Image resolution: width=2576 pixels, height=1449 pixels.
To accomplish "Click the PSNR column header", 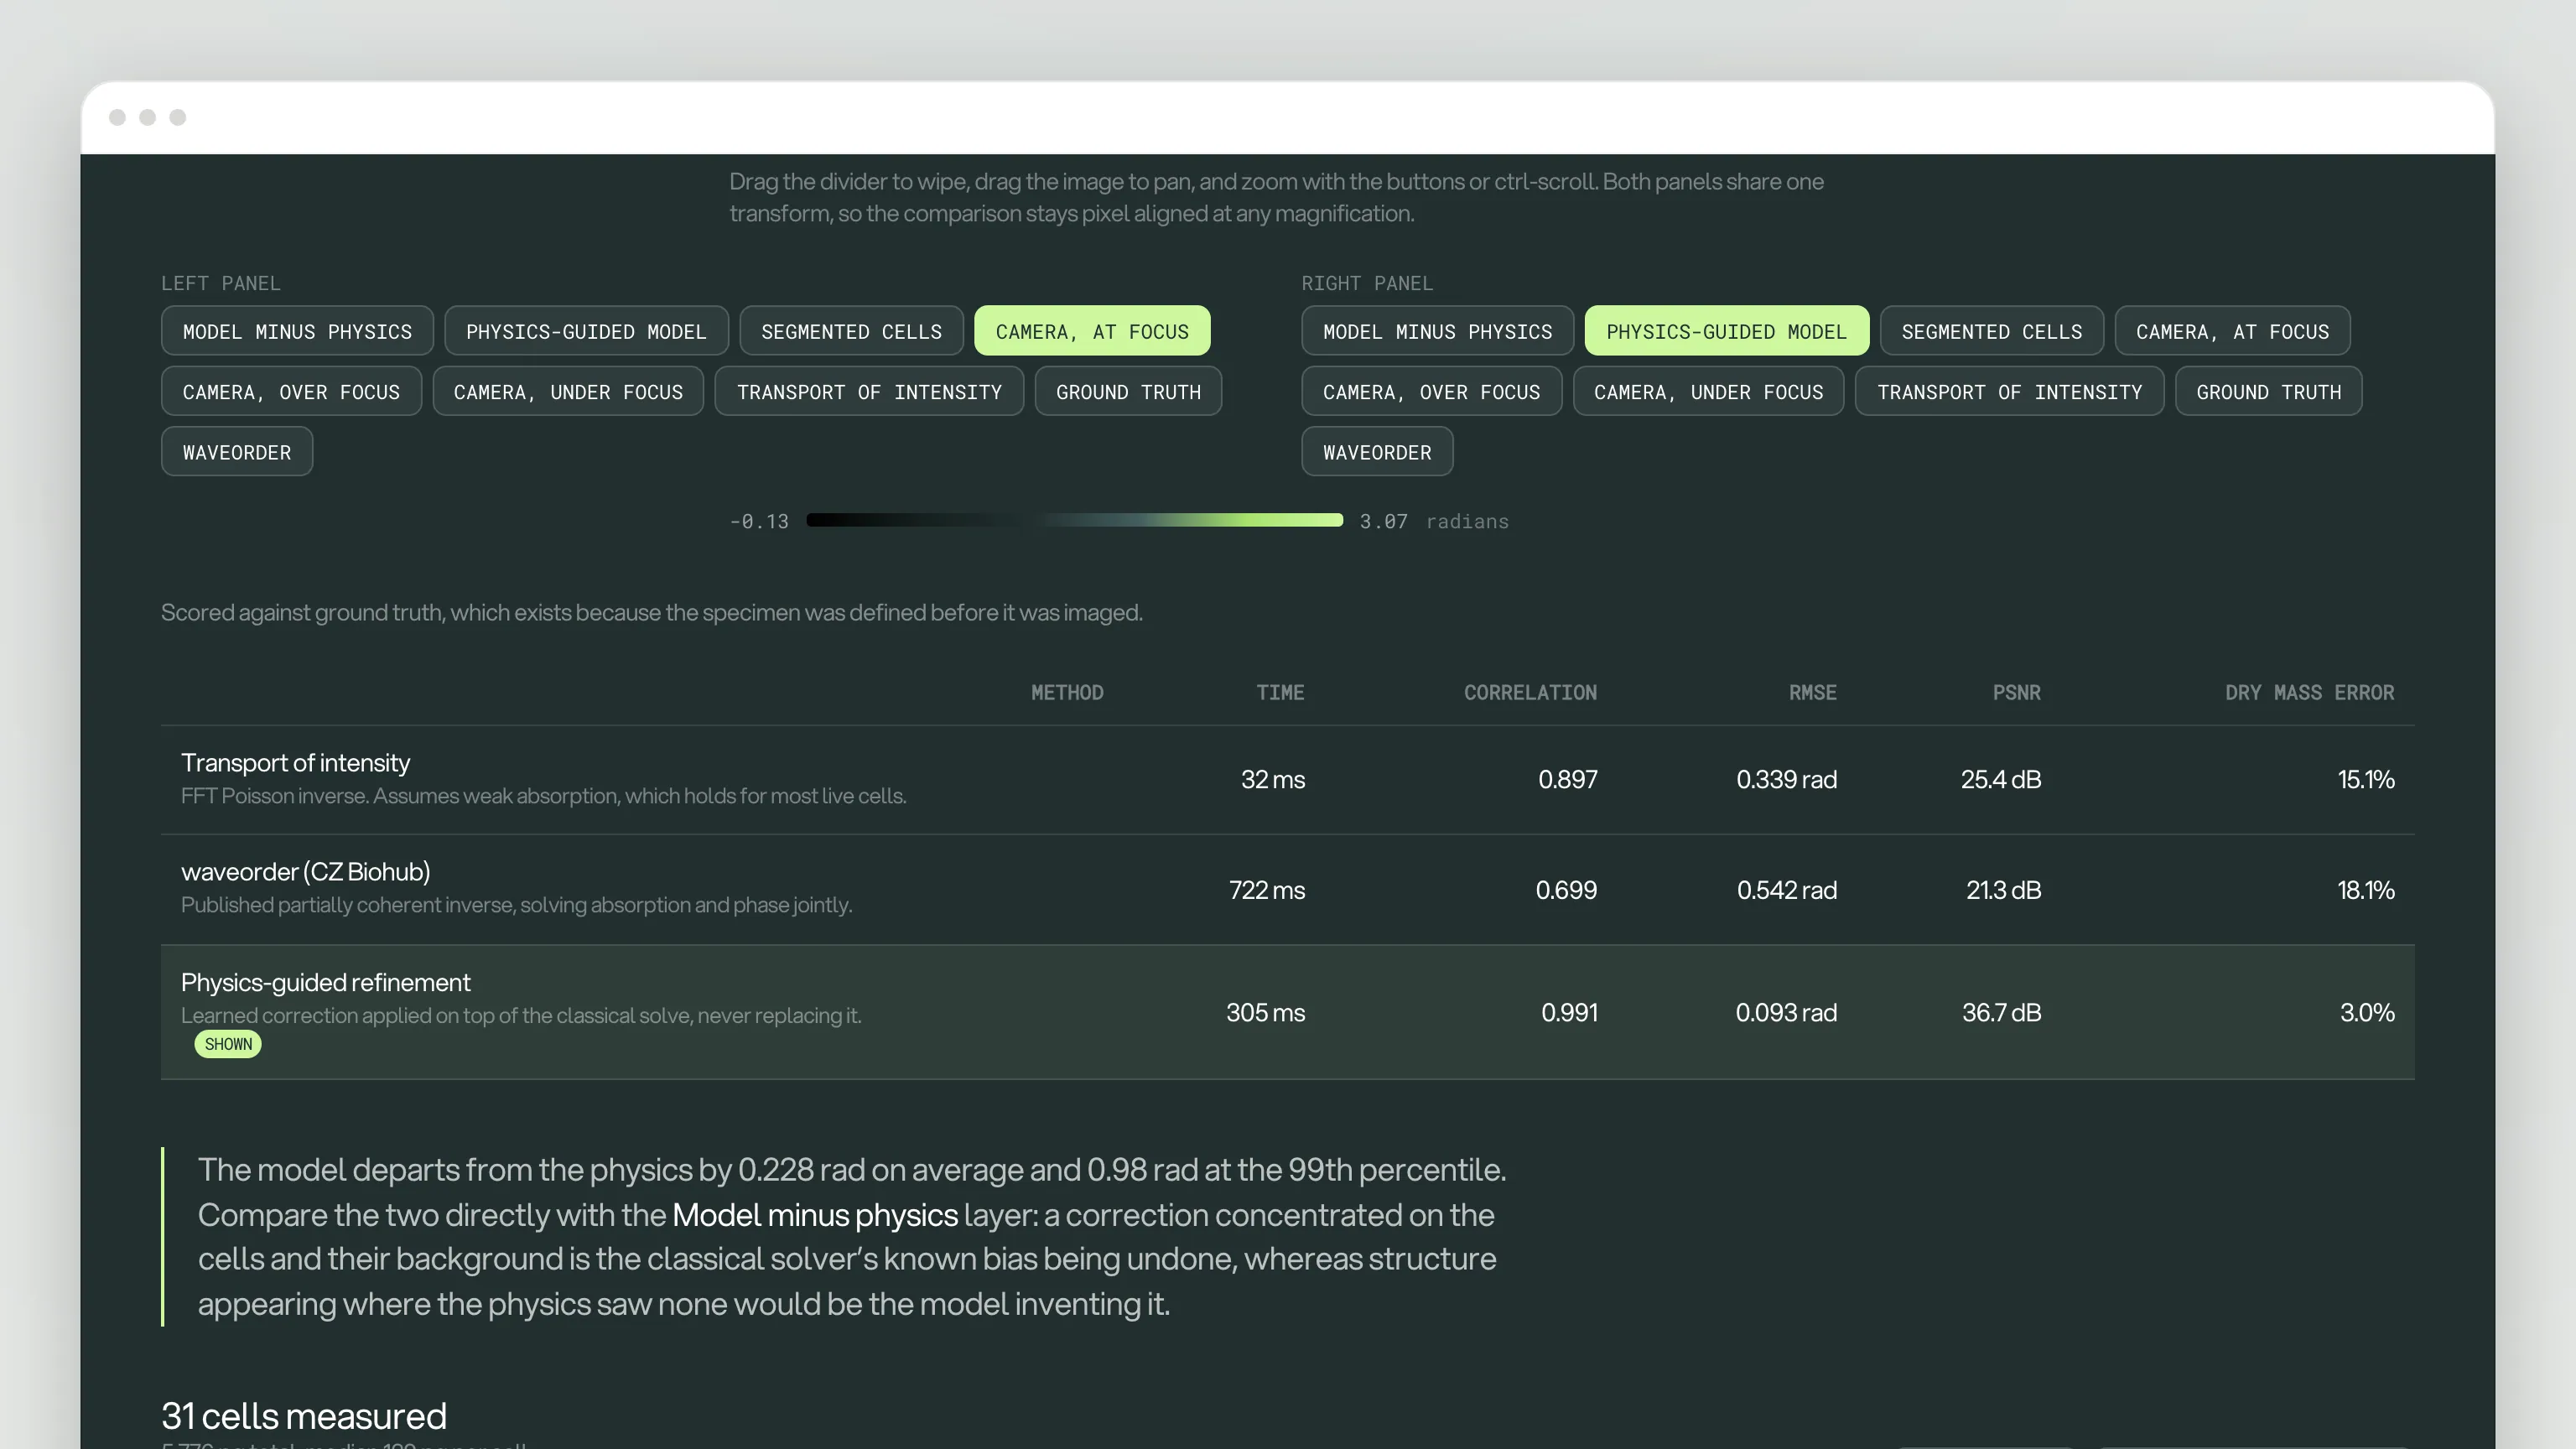I will (2016, 693).
